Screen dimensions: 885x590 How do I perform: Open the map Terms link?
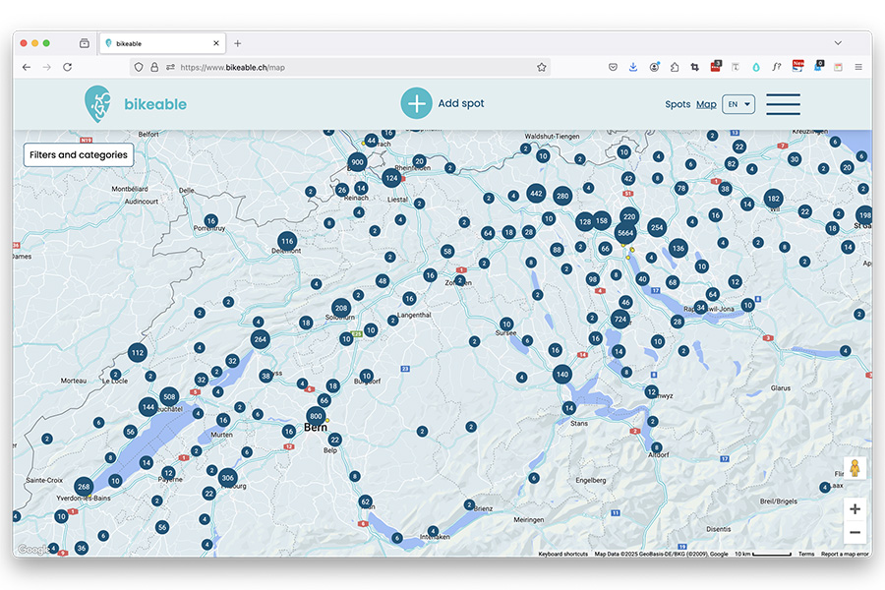[x=806, y=554]
